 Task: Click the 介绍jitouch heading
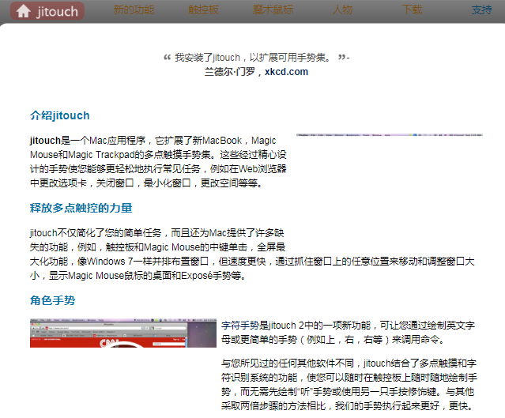[59, 115]
